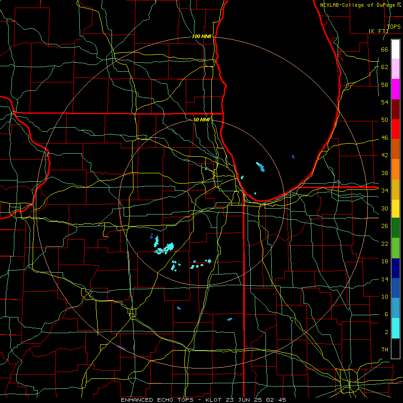Image resolution: width=403 pixels, height=403 pixels.
Task: Click the scale value "62"
Action: (x=385, y=67)
